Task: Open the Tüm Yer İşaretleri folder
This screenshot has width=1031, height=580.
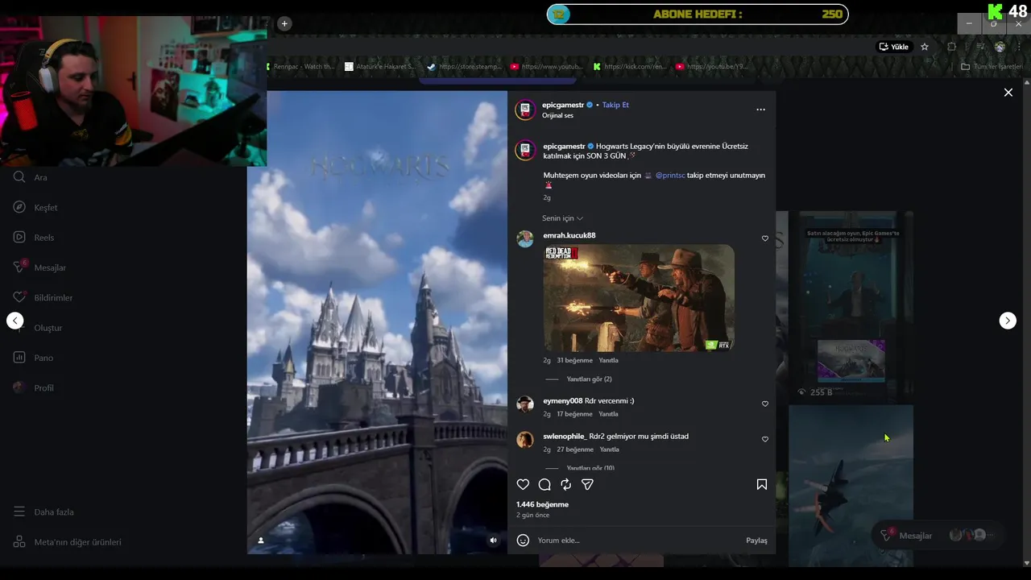Action: [992, 67]
